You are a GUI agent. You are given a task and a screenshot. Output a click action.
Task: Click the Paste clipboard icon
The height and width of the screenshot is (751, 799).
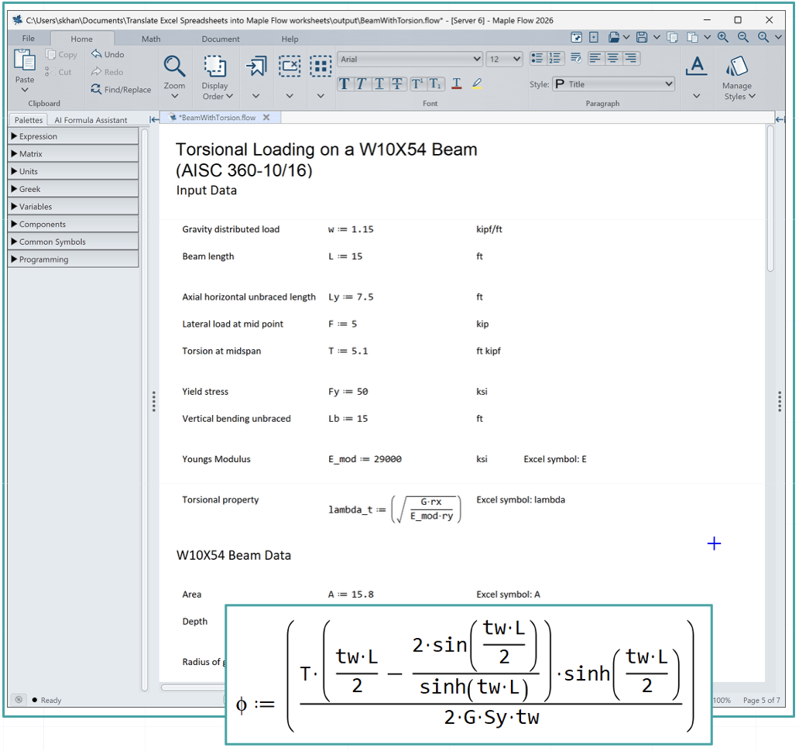pos(25,60)
